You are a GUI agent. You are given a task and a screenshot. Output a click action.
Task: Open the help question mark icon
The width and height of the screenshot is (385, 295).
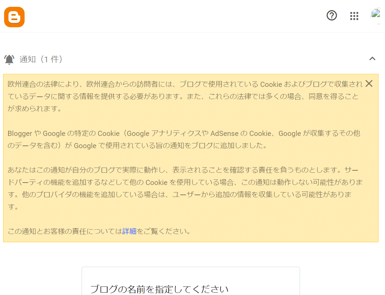click(x=331, y=16)
